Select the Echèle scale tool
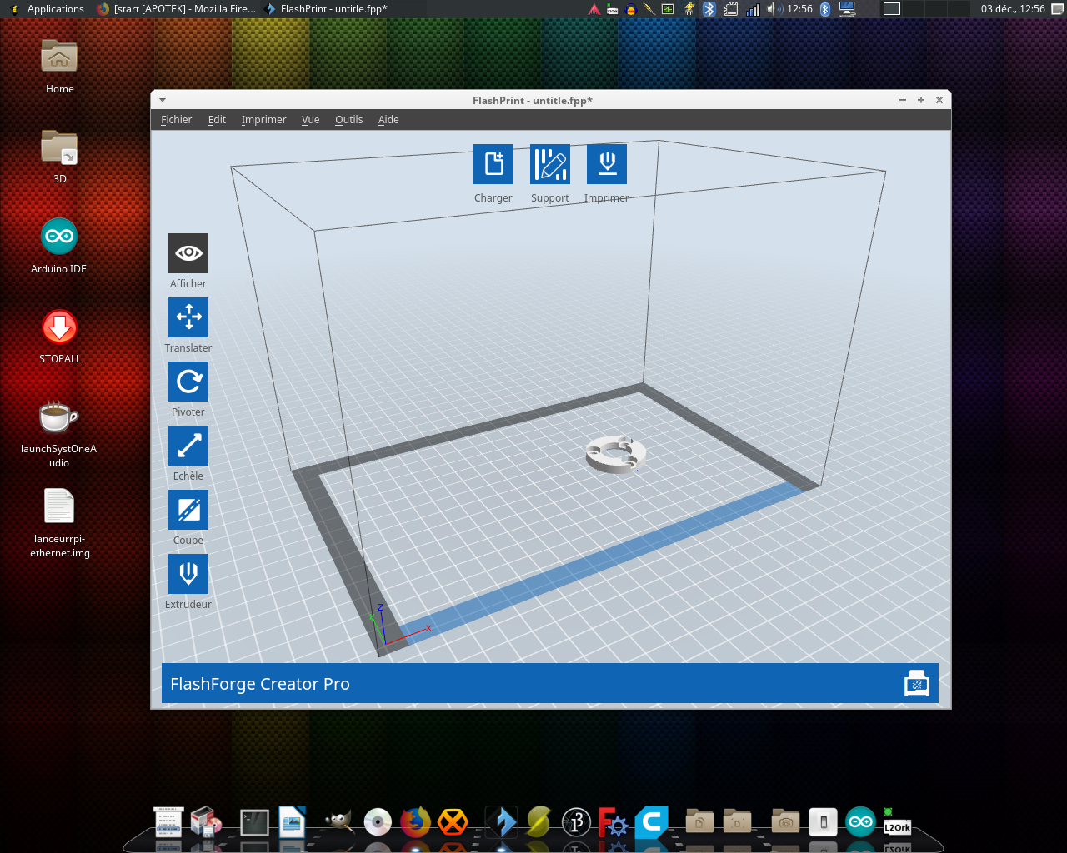The image size is (1067, 853). click(188, 446)
